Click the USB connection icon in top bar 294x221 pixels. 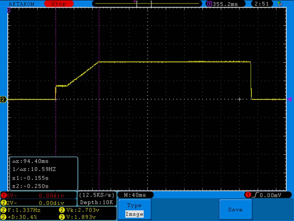(279, 4)
